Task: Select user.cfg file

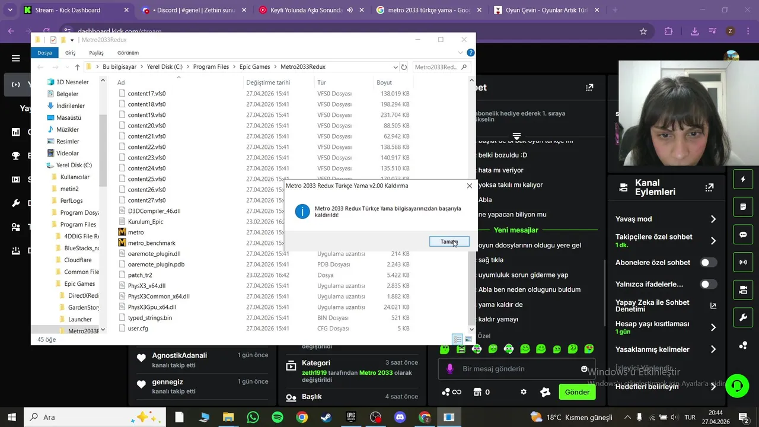Action: point(138,329)
